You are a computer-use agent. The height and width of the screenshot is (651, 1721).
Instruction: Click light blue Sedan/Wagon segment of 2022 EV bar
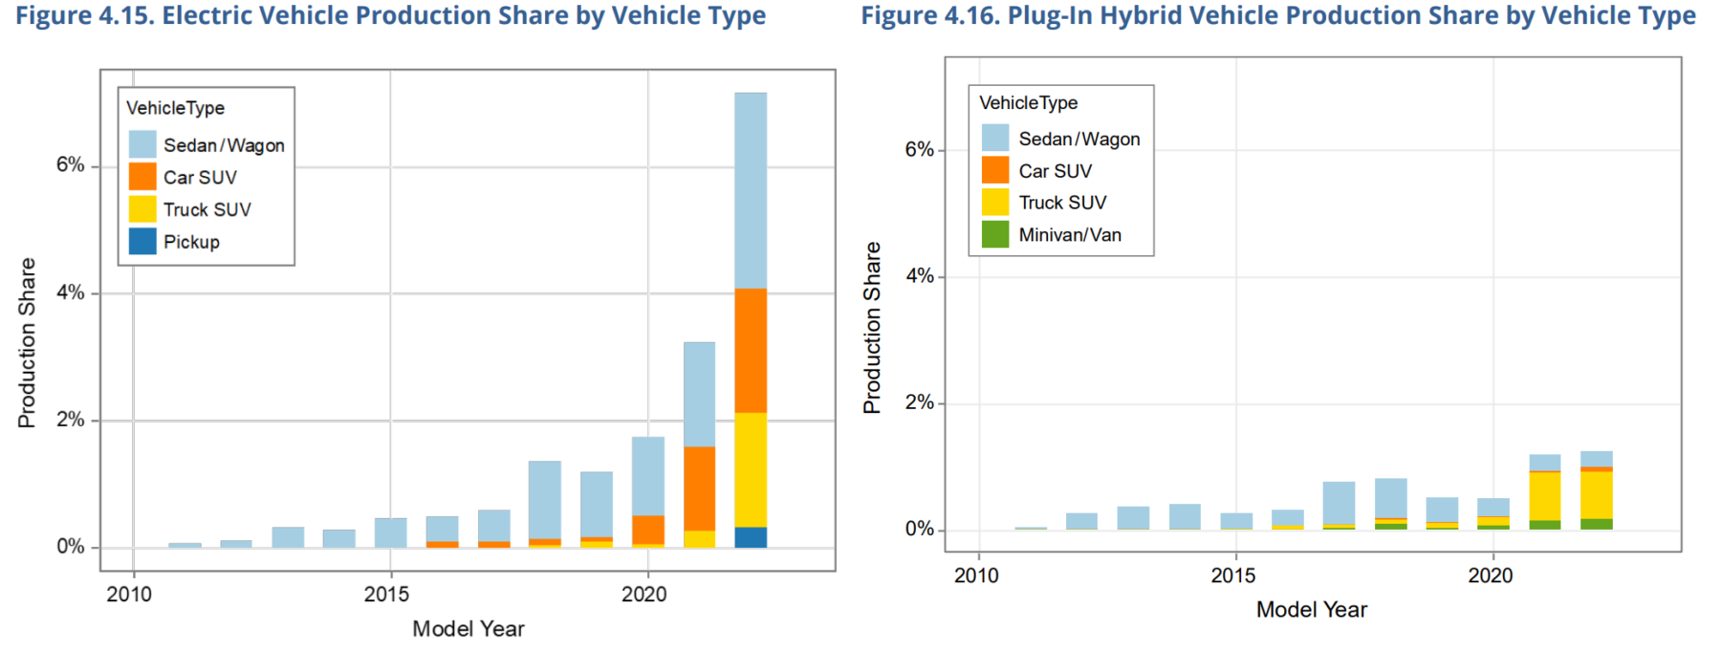[751, 190]
